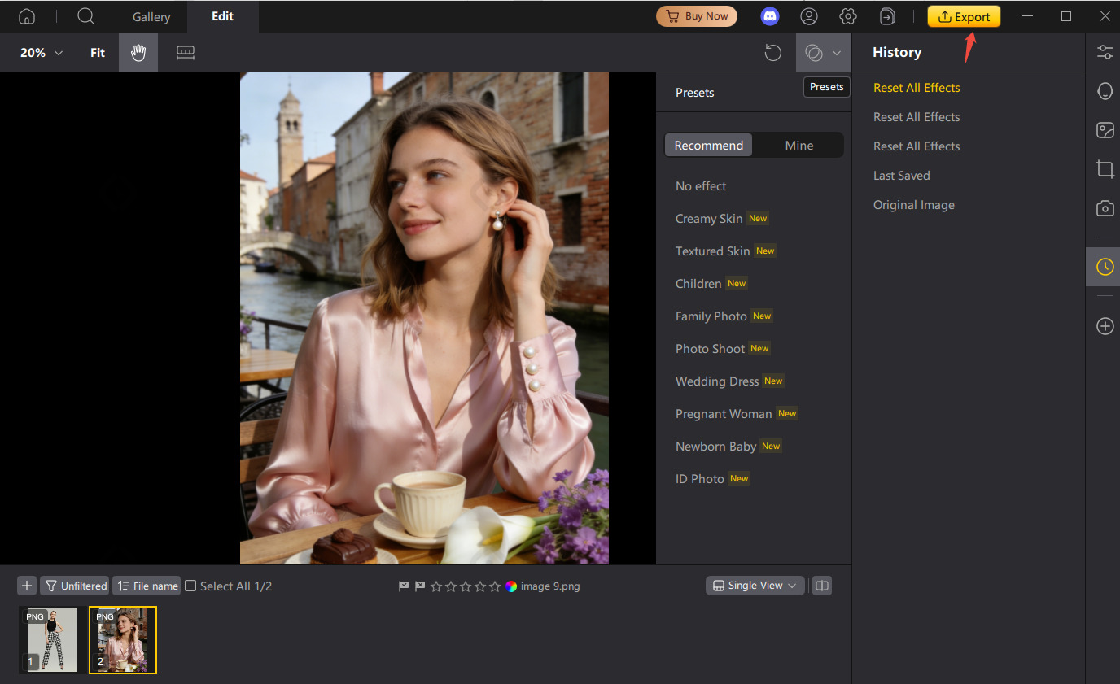This screenshot has width=1120, height=684.
Task: Expand the Presets dropdown arrow
Action: [x=837, y=53]
